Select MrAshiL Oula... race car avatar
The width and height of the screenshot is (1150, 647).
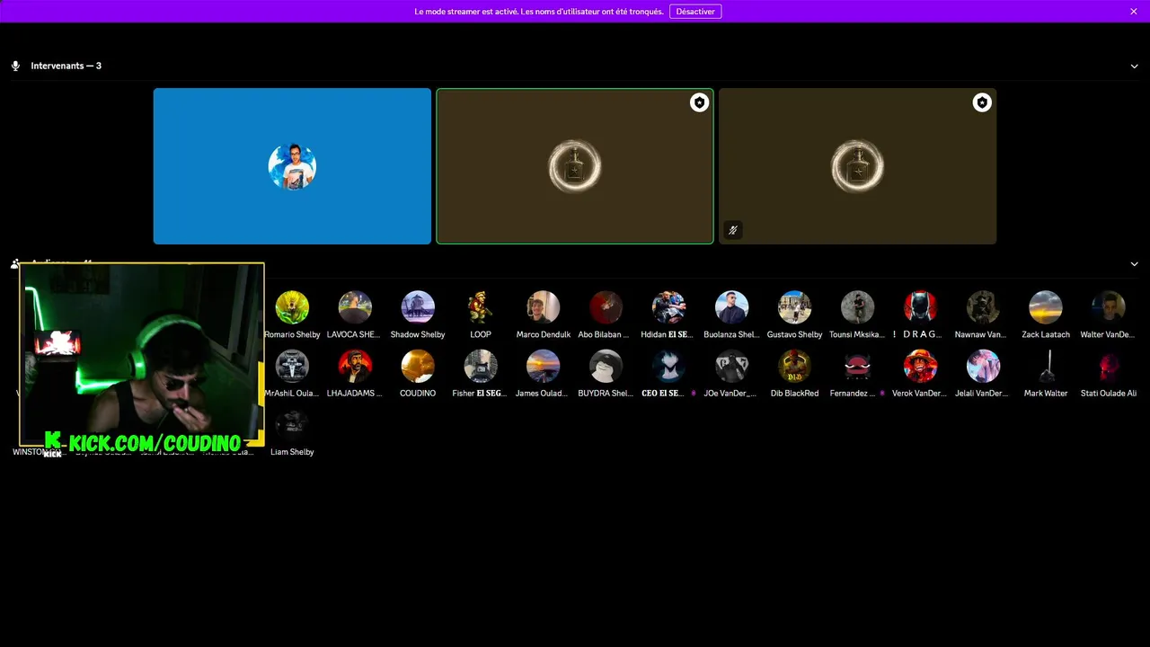tap(292, 367)
